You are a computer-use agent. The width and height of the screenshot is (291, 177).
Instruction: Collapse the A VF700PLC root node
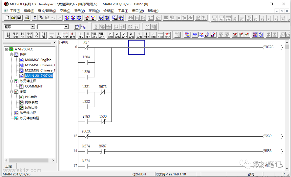coord(6,49)
